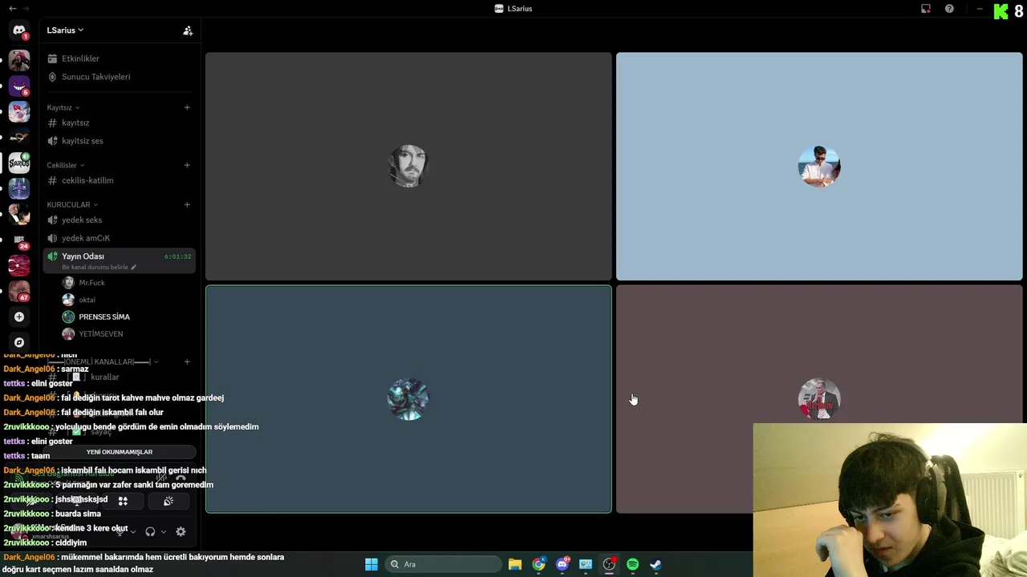This screenshot has height=577, width=1027.
Task: Open Chrome from taskbar
Action: point(538,564)
